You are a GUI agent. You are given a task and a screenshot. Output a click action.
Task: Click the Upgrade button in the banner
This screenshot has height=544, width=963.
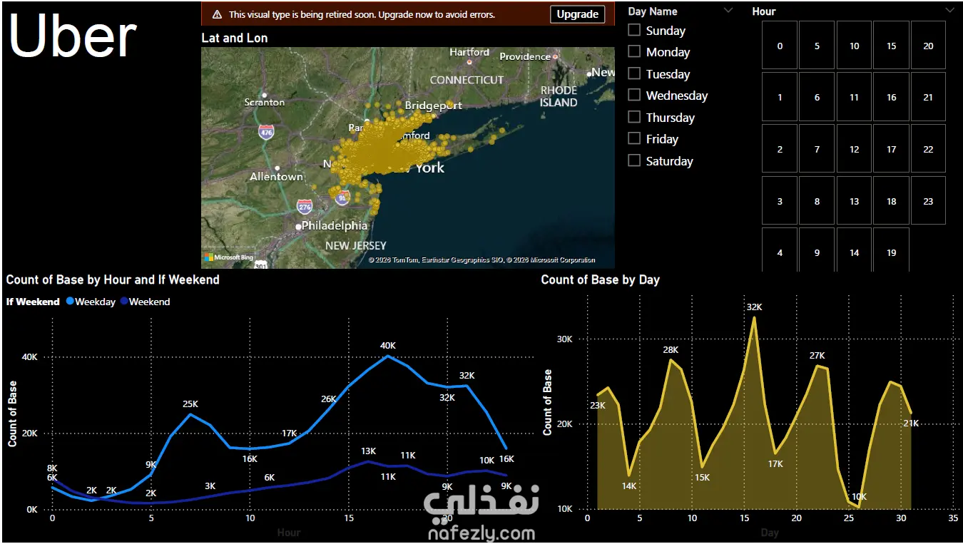coord(577,14)
